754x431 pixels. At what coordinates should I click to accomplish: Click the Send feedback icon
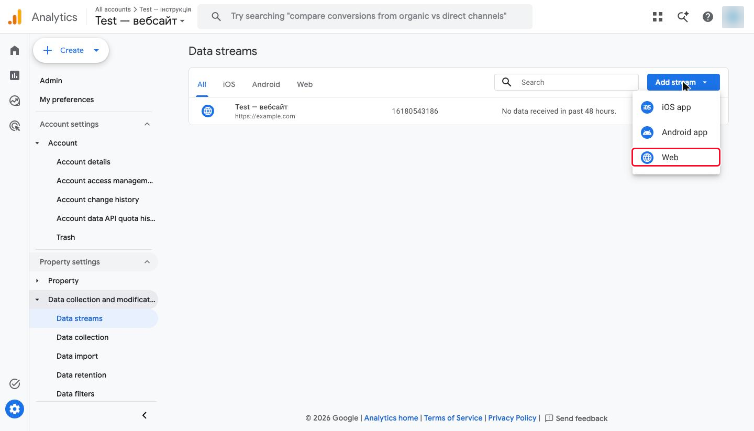click(x=549, y=418)
